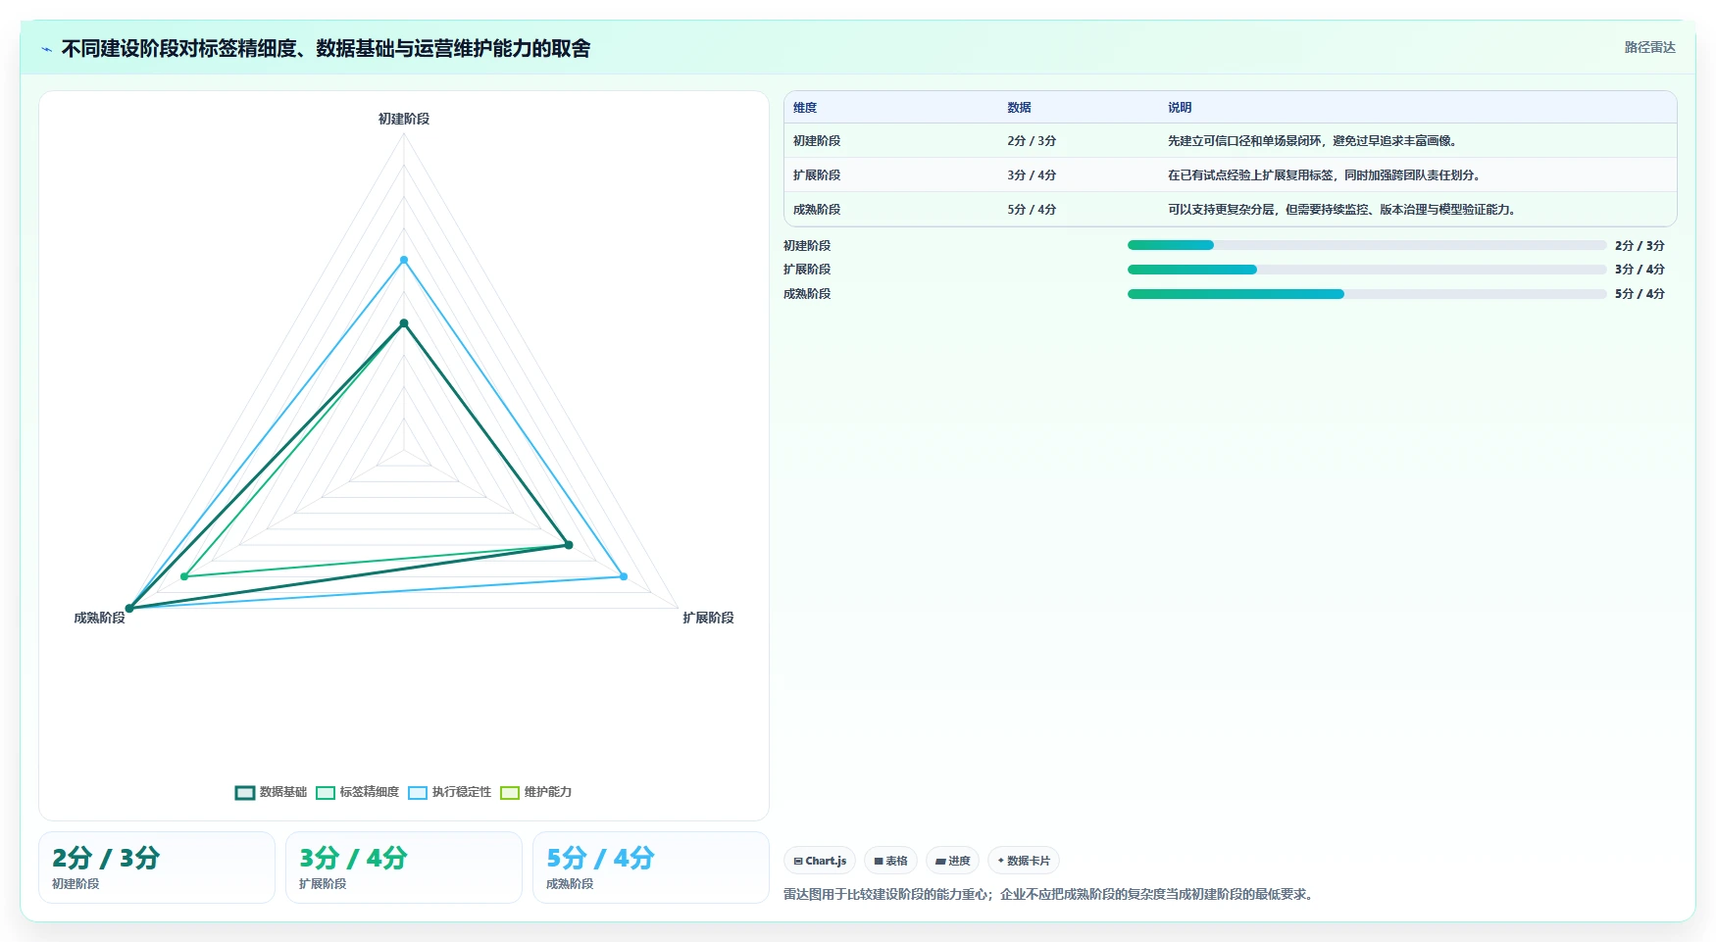Click the light blue data point near 扩展阶段

pos(624,576)
